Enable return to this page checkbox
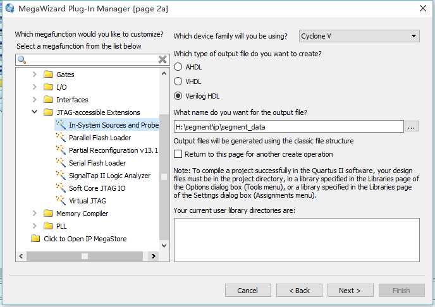This screenshot has height=307, width=435. pos(178,154)
